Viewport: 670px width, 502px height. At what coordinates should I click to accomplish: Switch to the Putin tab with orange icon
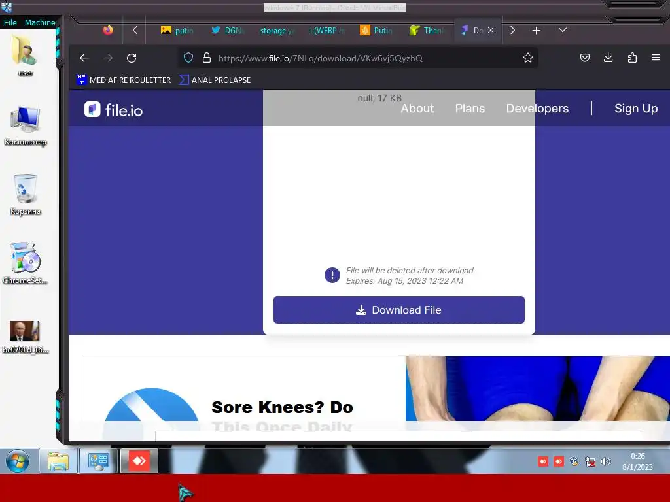(376, 30)
